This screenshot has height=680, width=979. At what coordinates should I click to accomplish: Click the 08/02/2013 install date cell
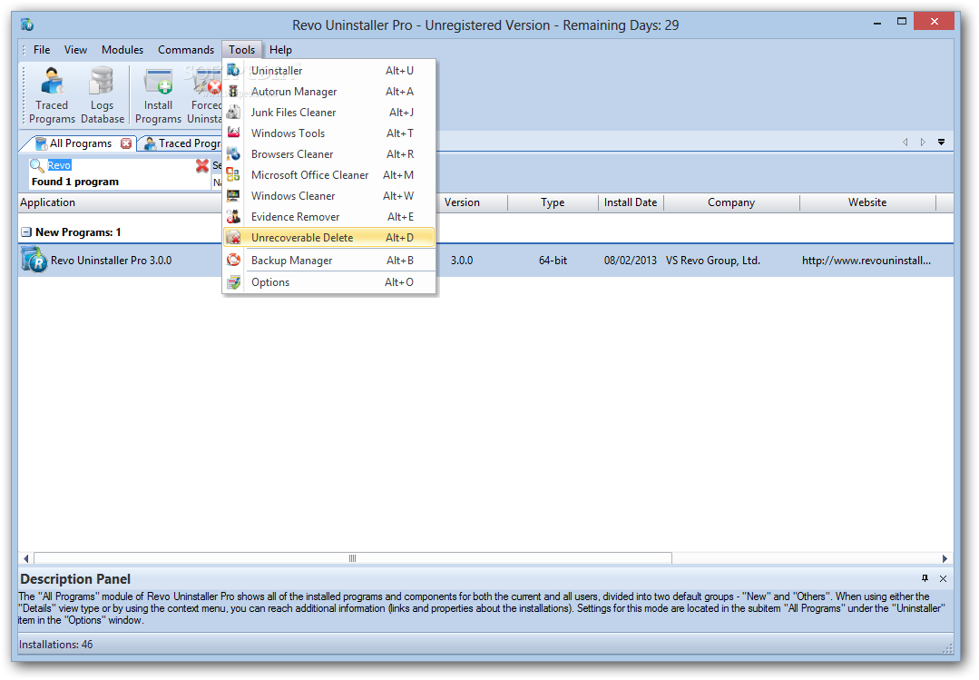coord(630,261)
